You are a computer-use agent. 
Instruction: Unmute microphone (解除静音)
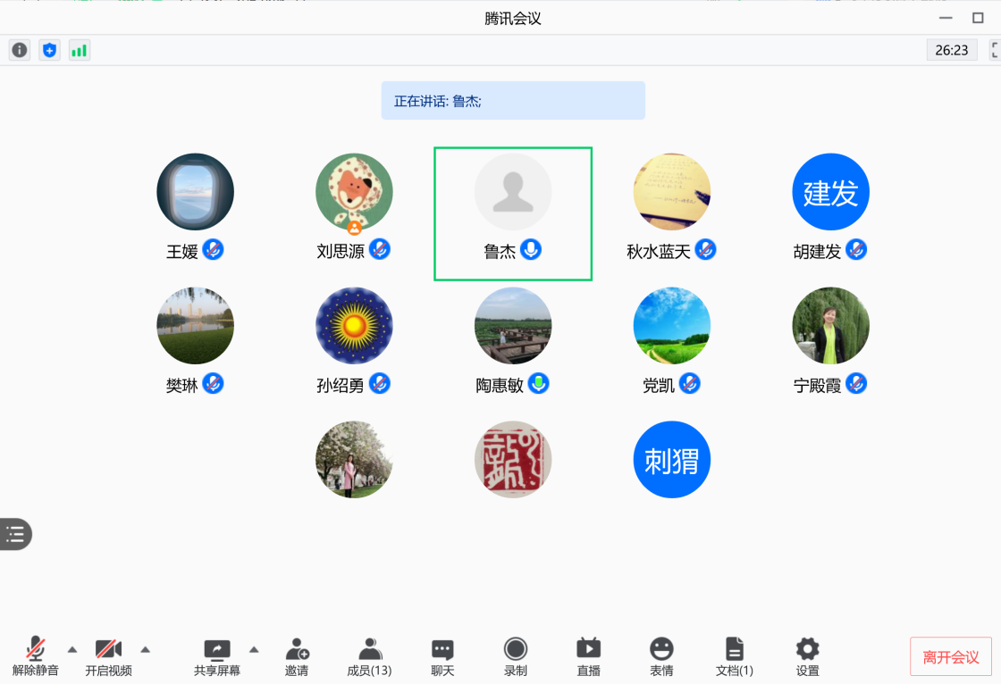tap(36, 655)
